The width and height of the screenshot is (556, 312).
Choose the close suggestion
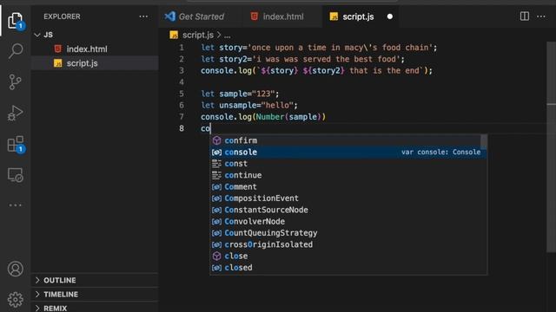[x=348, y=256]
